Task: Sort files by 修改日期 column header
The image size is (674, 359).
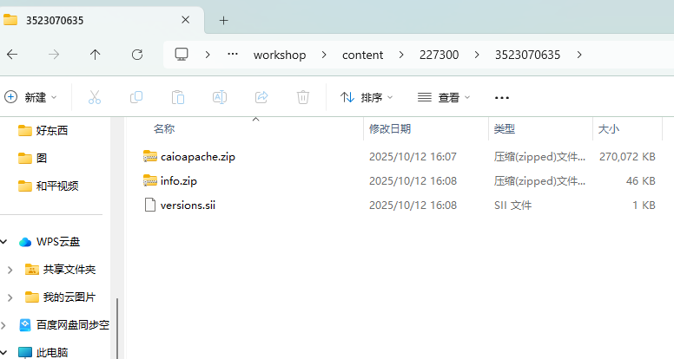Action: [390, 129]
